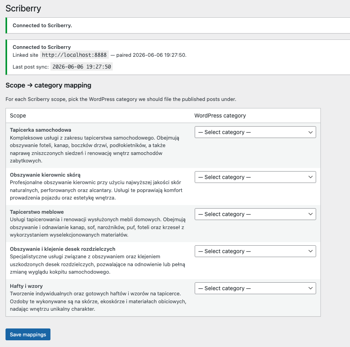The height and width of the screenshot is (347, 350).
Task: Click the 'Last post sync:' label
Action: pyautogui.click(x=31, y=67)
